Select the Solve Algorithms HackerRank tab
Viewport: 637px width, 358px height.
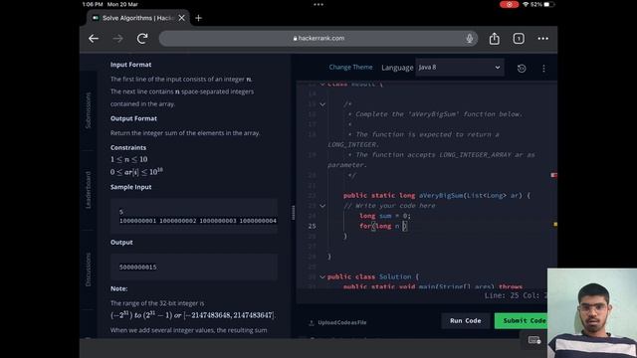(x=137, y=18)
